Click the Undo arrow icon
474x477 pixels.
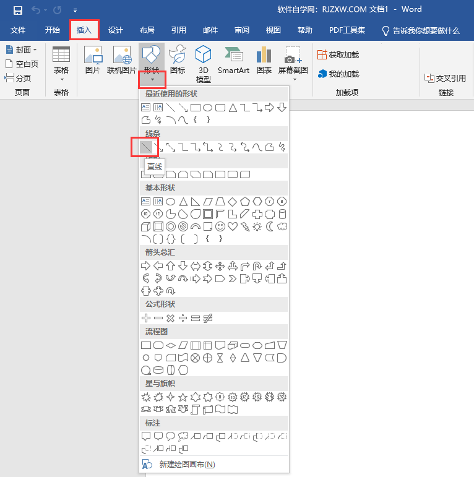click(x=36, y=11)
